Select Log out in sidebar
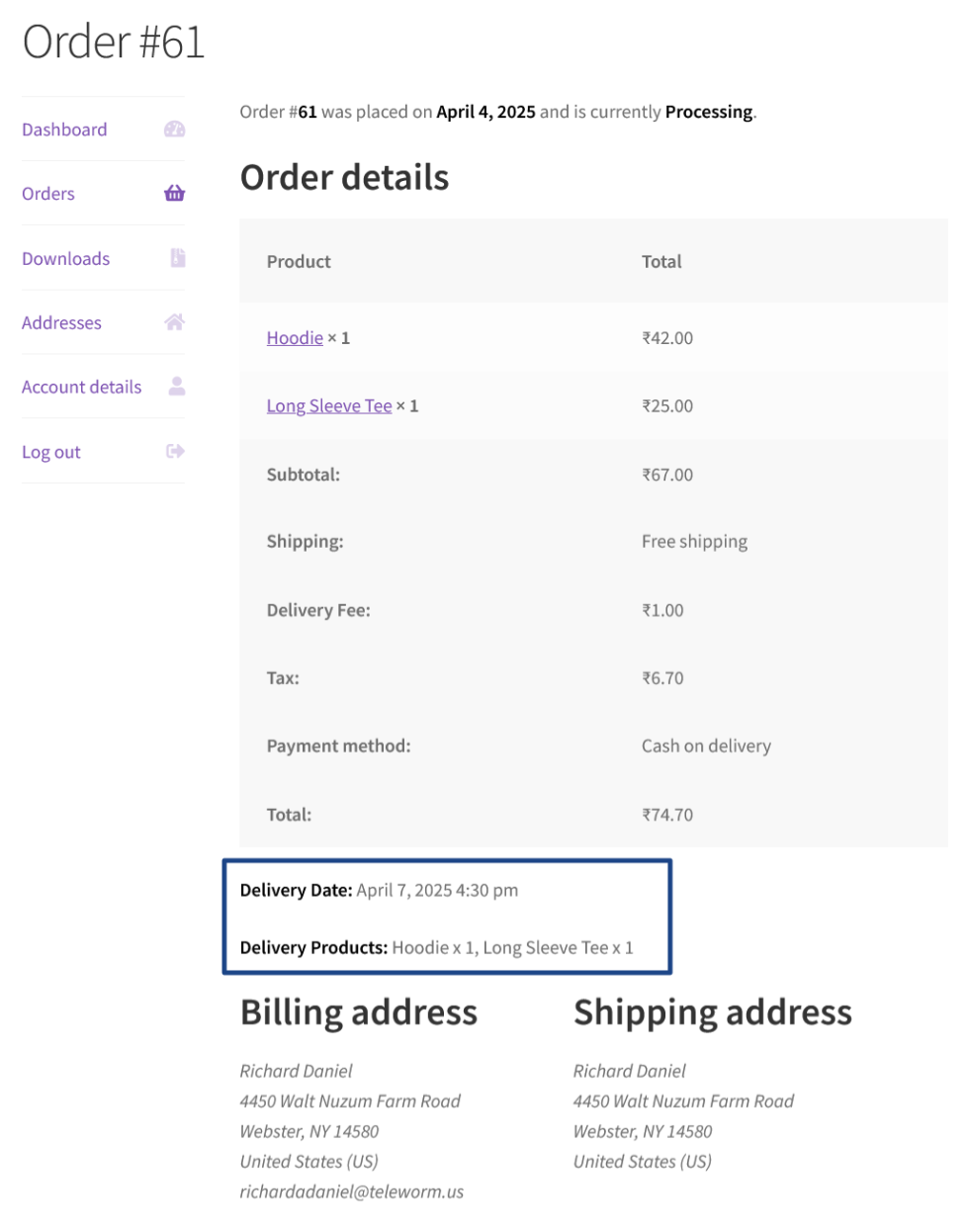This screenshot has width=969, height=1231. tap(51, 453)
